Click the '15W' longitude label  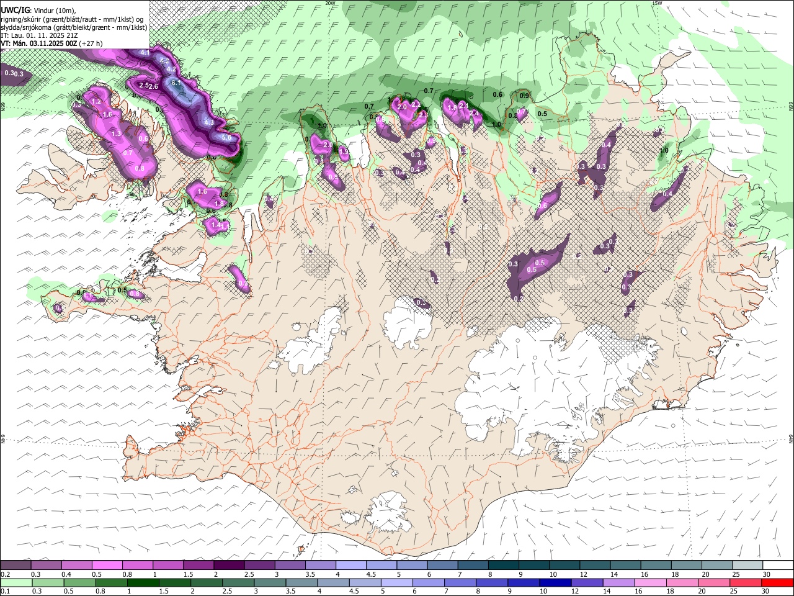[x=658, y=3]
